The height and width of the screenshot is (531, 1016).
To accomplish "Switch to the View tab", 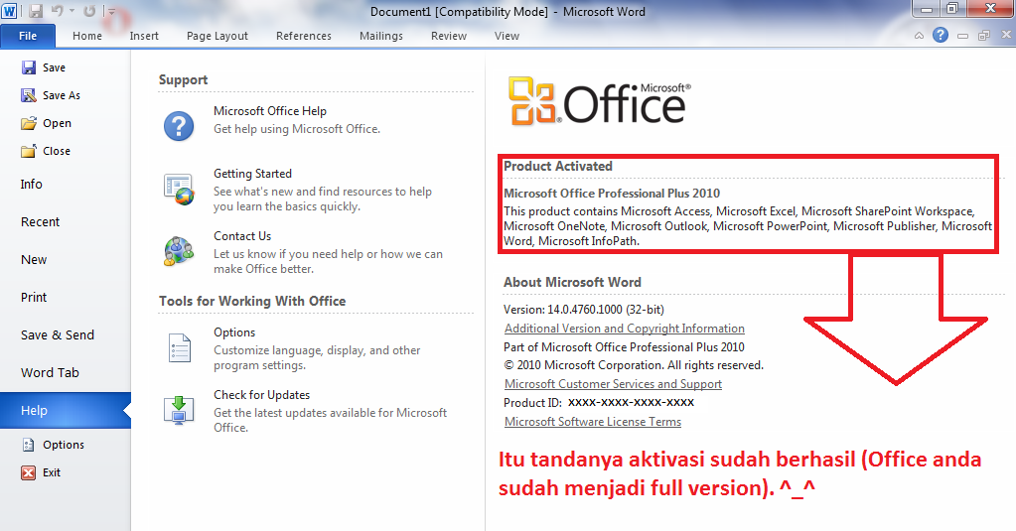I will pyautogui.click(x=507, y=36).
